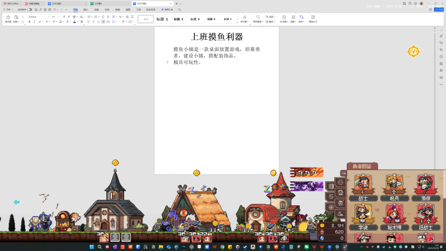Expand the 文件 file menu
Image resolution: width=446 pixels, height=251 pixels.
pos(7,9)
